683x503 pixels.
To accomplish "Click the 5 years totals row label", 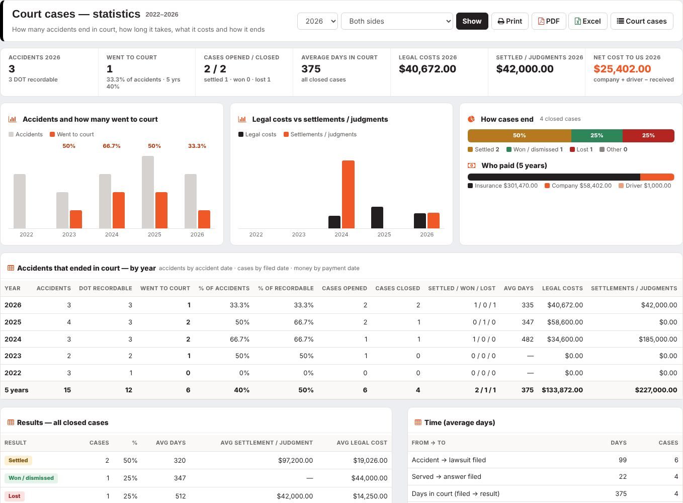I will click(x=17, y=390).
